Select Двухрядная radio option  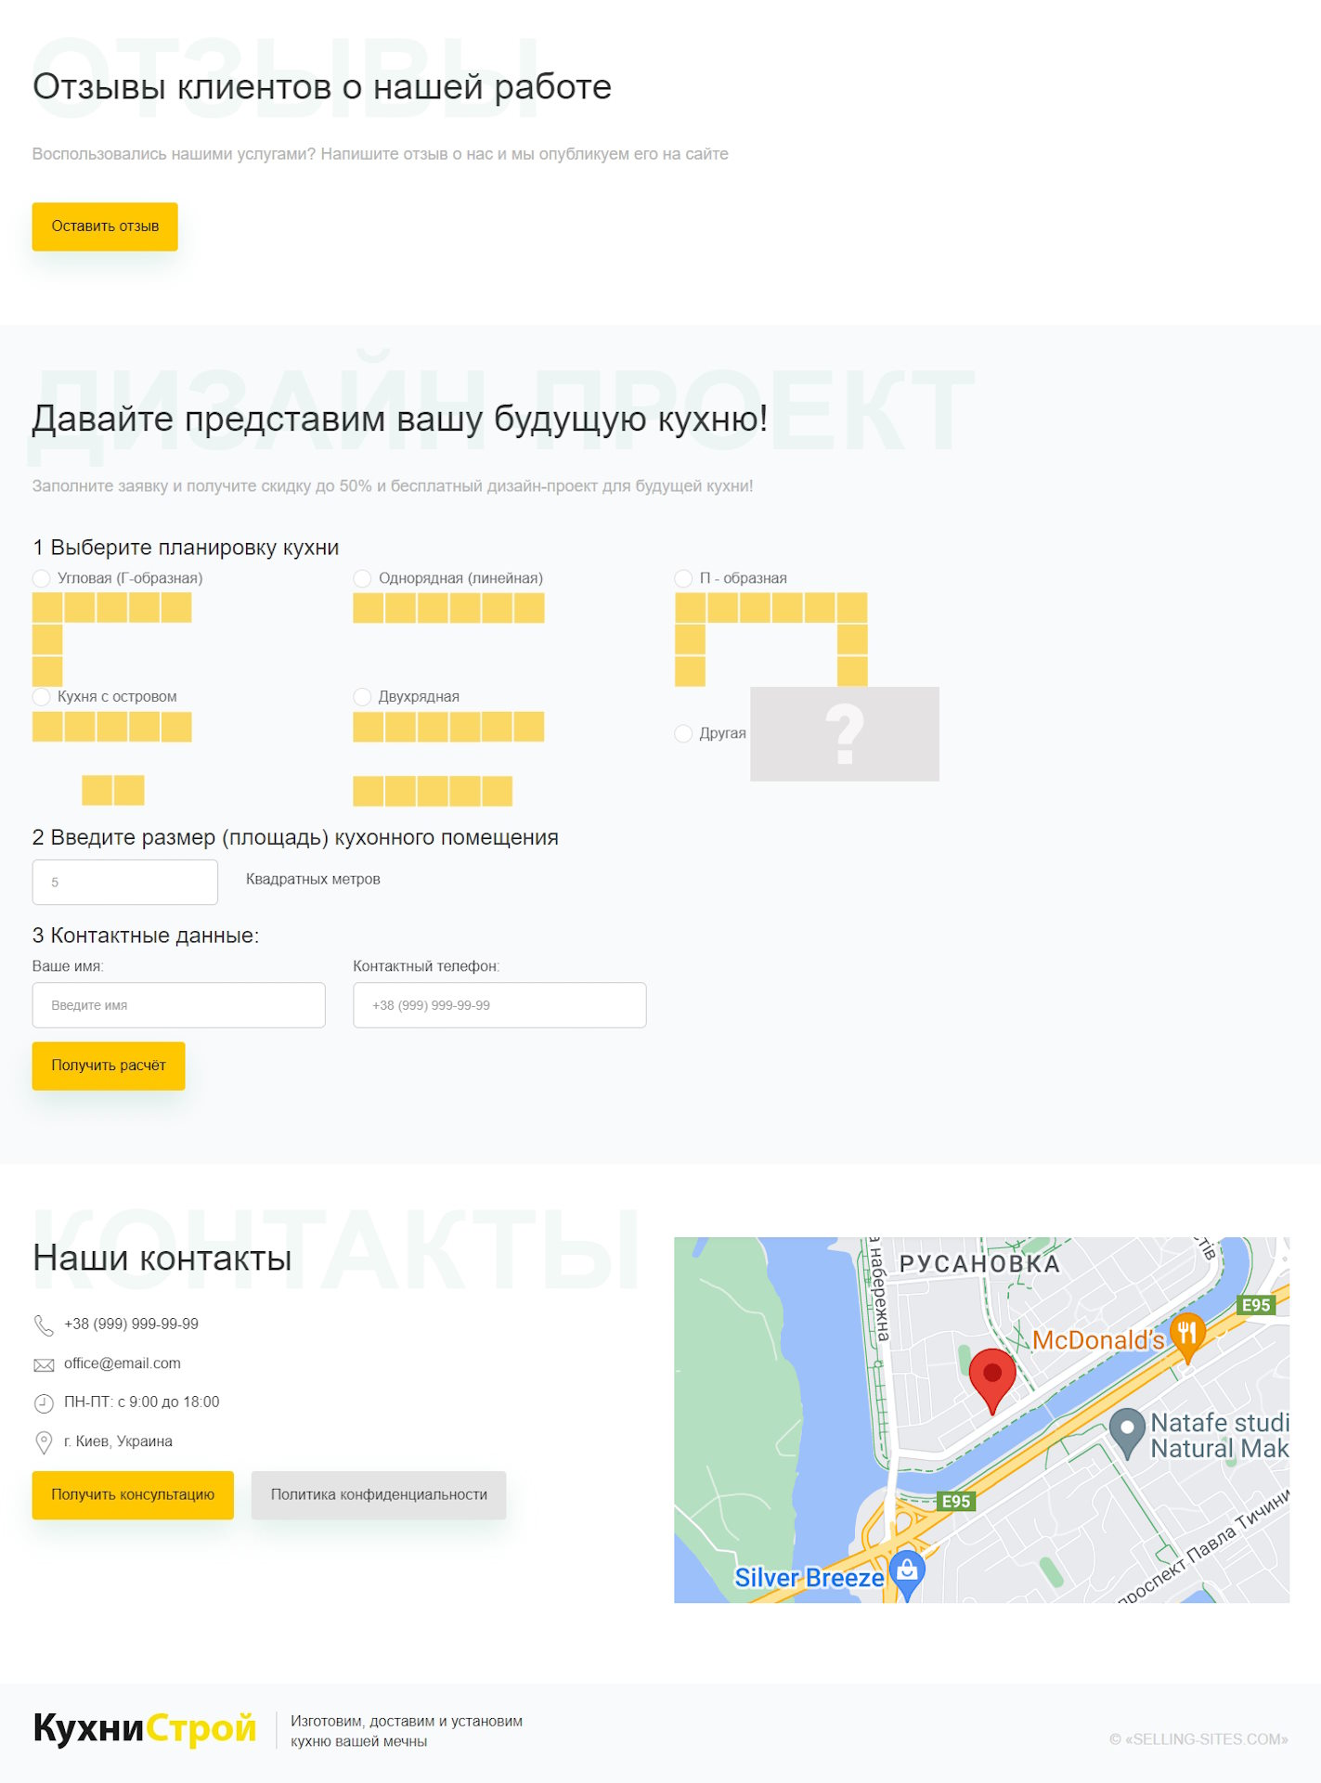coord(362,697)
